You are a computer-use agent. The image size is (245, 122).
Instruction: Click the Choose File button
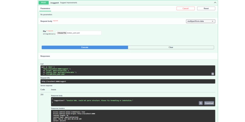point(62,33)
